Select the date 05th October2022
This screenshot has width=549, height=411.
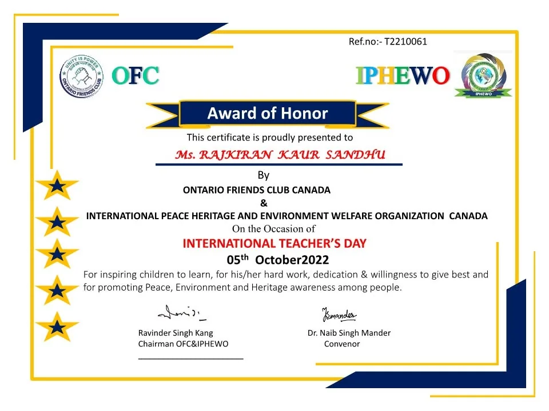tap(278, 260)
